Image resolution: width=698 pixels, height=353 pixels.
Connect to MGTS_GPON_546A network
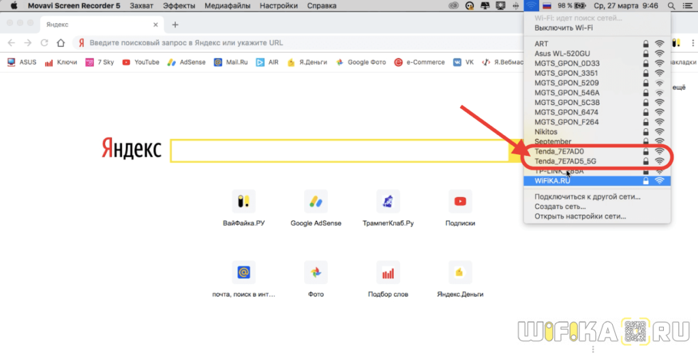[597, 93]
